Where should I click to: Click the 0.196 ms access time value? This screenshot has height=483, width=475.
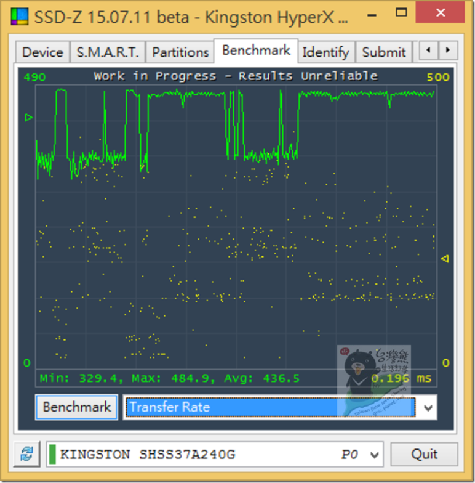click(401, 378)
